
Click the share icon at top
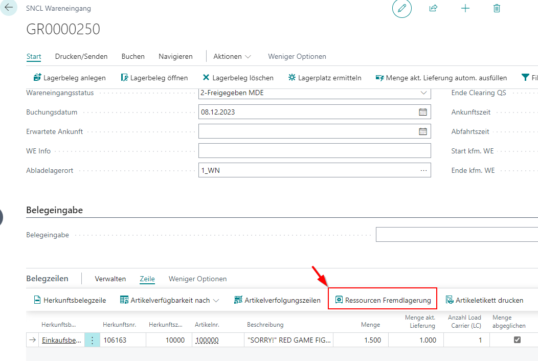(433, 8)
